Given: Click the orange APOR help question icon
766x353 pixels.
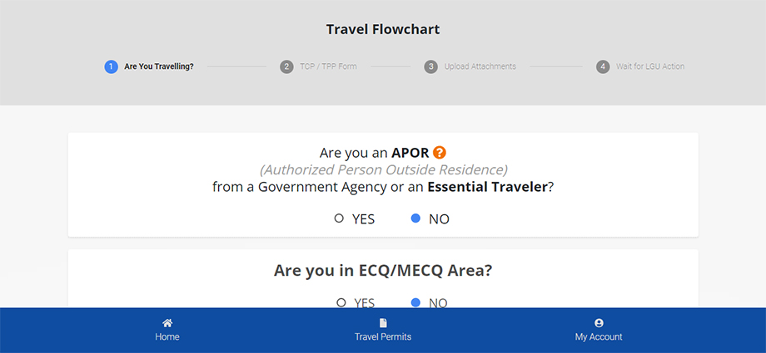Looking at the screenshot, I should pyautogui.click(x=440, y=153).
